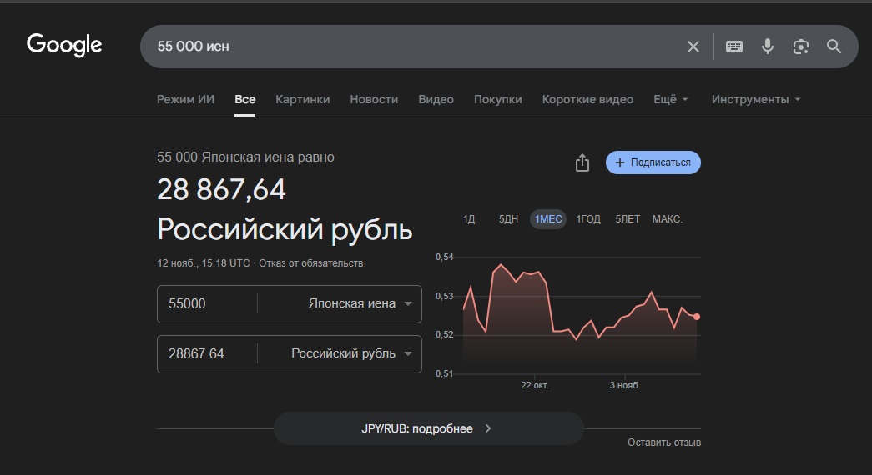Click the JPY/RUB: подробнее button
The image size is (872, 475).
tap(428, 428)
